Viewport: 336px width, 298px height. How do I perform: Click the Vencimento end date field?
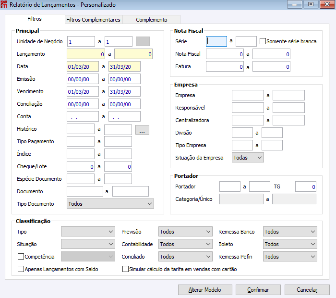click(124, 91)
